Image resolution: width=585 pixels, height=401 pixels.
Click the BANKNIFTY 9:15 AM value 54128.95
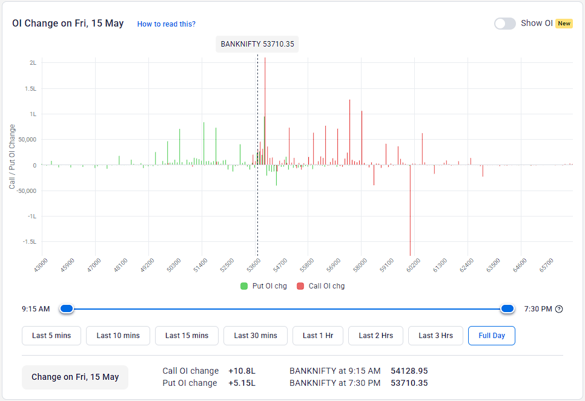409,371
